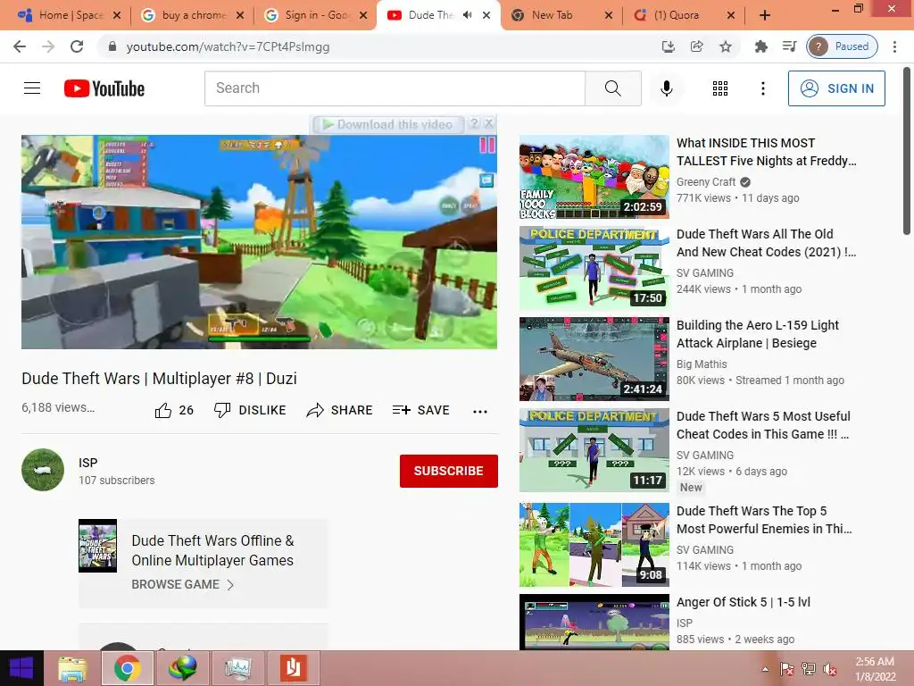Click the SIGN IN button
Viewport: 914px width, 686px height.
pyautogui.click(x=836, y=88)
